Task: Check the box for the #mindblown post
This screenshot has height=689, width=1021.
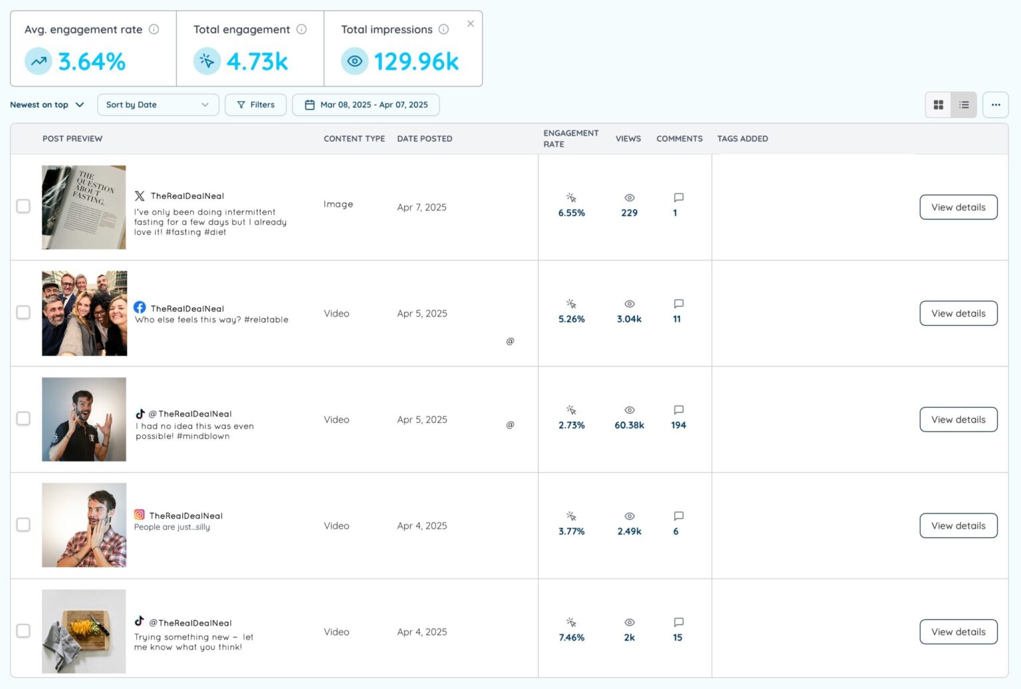Action: tap(23, 418)
